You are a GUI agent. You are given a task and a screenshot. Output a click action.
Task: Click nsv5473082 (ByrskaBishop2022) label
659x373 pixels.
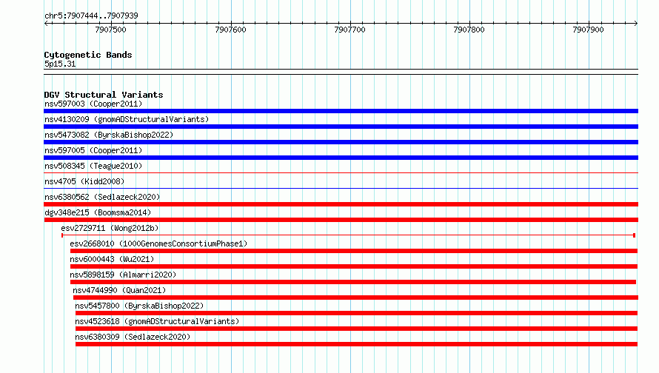(109, 135)
